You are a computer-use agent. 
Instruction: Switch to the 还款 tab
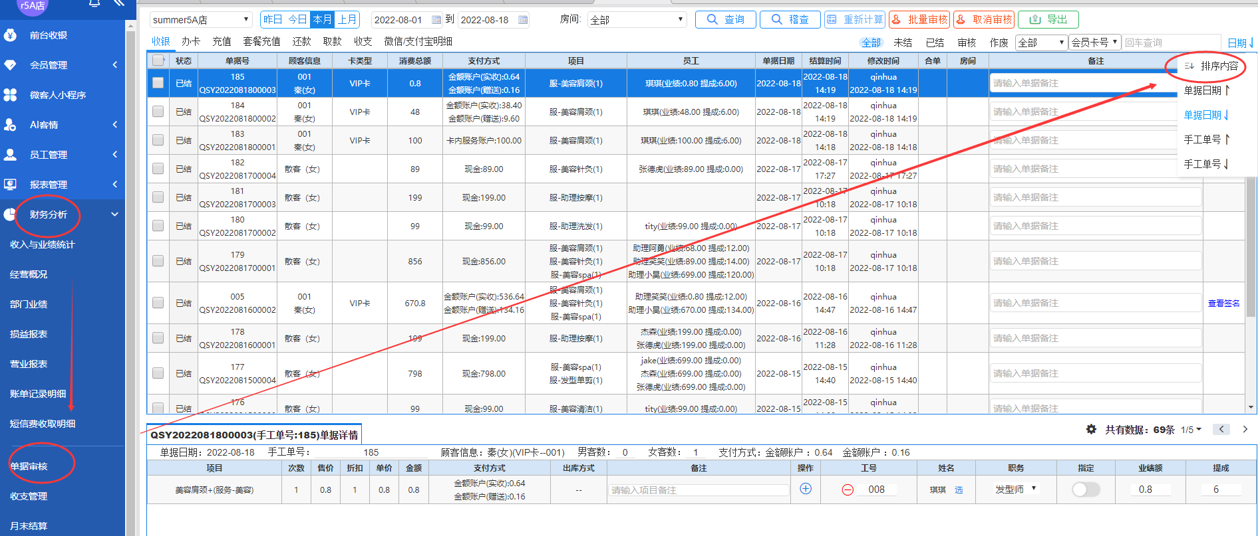(301, 41)
